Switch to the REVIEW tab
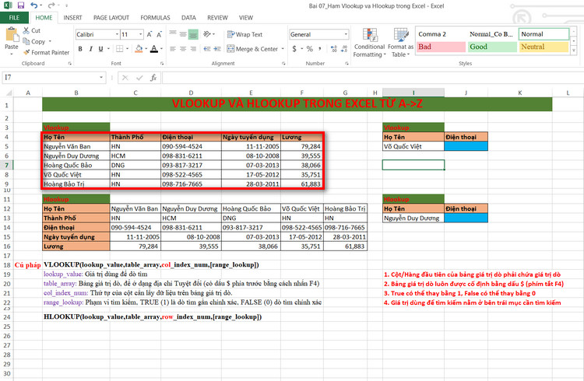This screenshot has height=381, width=584. [x=217, y=17]
